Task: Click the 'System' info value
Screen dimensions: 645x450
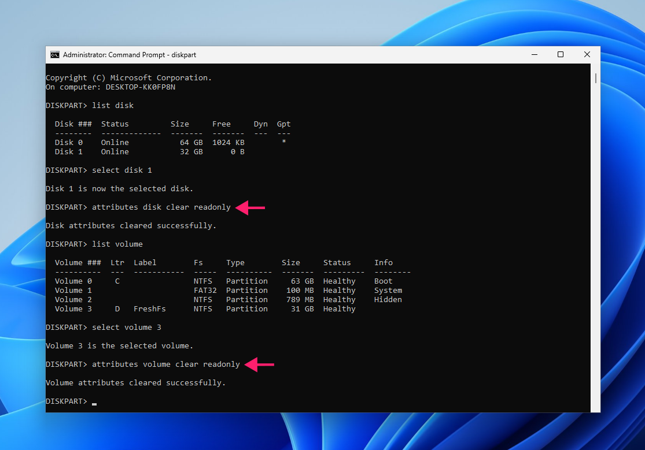Action: pos(388,291)
